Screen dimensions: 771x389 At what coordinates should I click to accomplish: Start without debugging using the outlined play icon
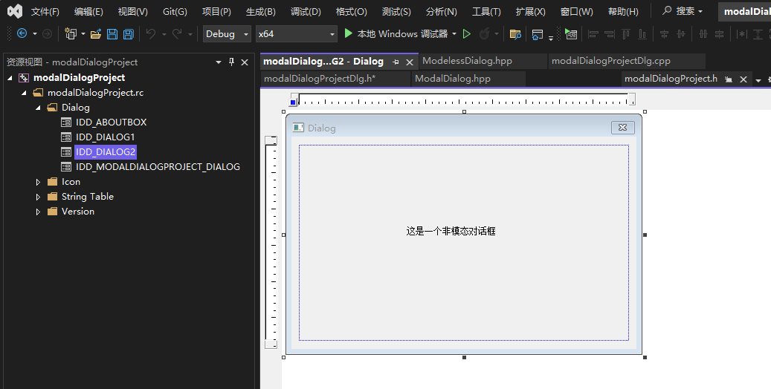tap(467, 33)
